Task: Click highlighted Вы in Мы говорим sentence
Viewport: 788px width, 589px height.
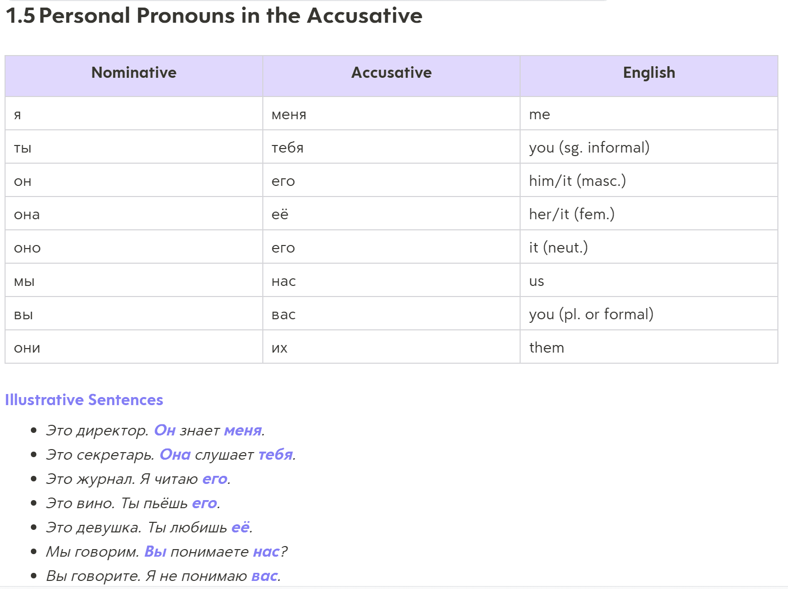Action: point(155,552)
